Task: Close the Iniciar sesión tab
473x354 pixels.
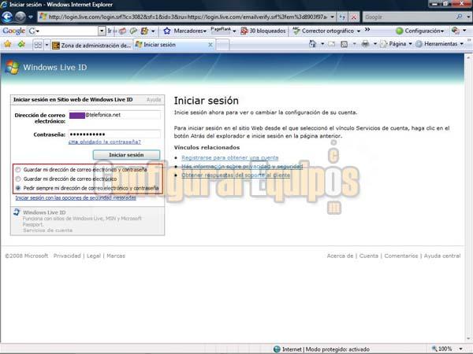Action: pos(210,45)
